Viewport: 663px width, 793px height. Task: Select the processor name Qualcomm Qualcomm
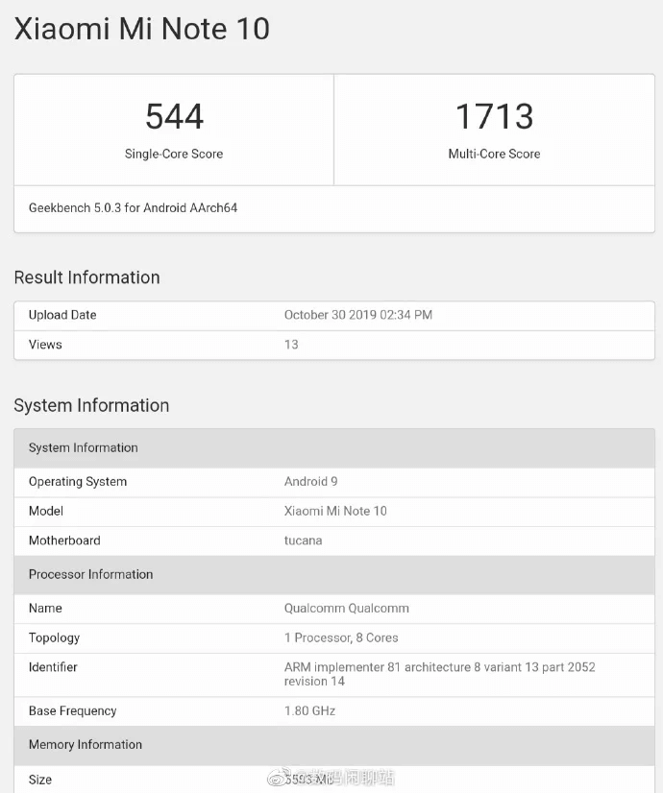(346, 608)
